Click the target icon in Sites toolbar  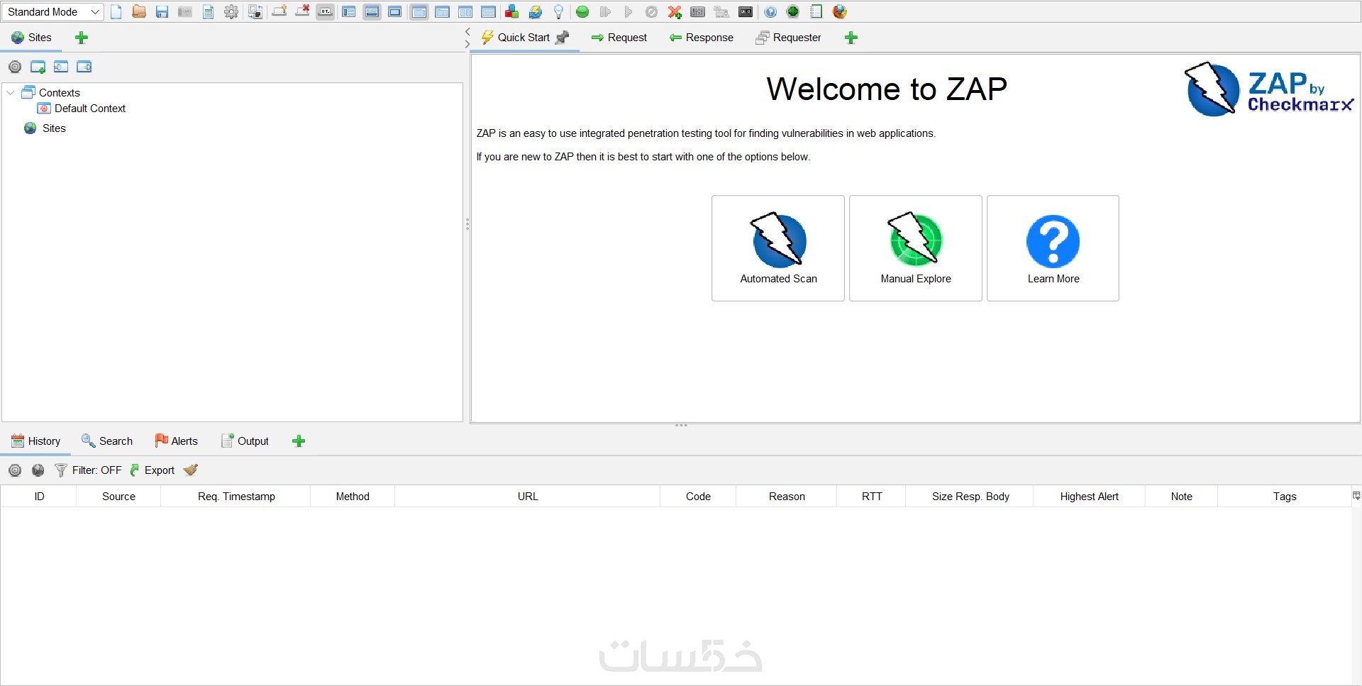coord(15,67)
